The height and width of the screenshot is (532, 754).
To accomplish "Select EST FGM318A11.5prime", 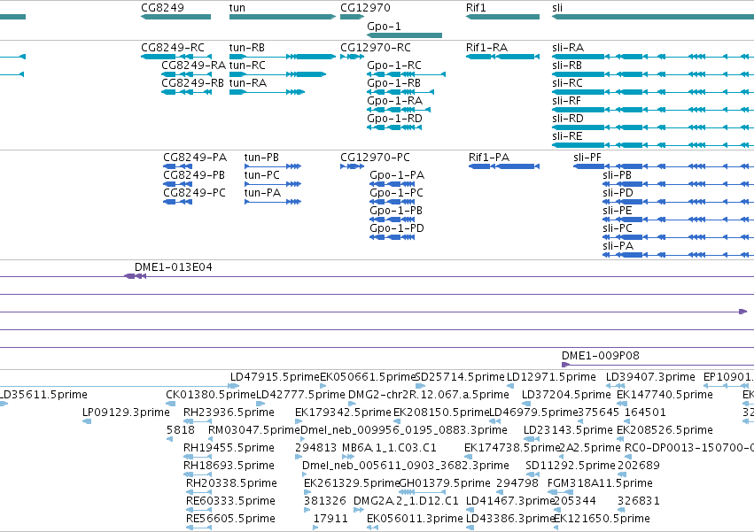I will click(560, 492).
